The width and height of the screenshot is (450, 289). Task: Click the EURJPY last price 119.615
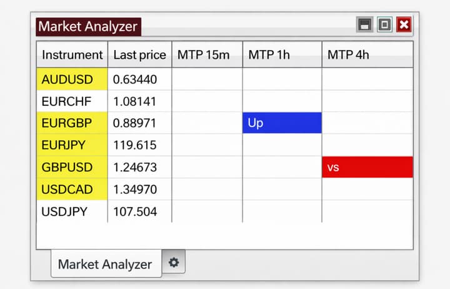(x=135, y=145)
